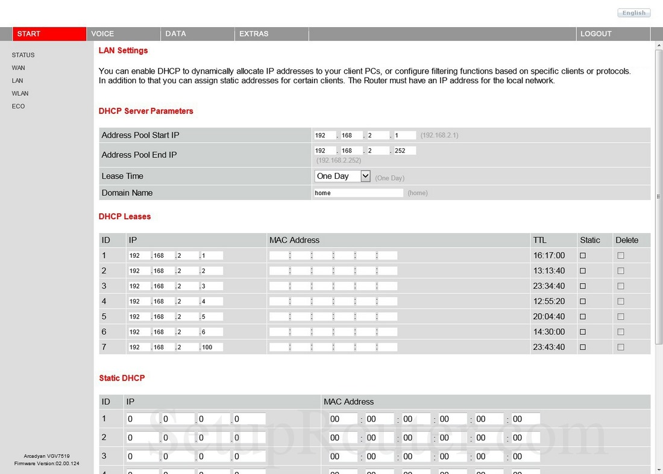Open ECO in the sidebar
The image size is (663, 474).
(x=18, y=106)
